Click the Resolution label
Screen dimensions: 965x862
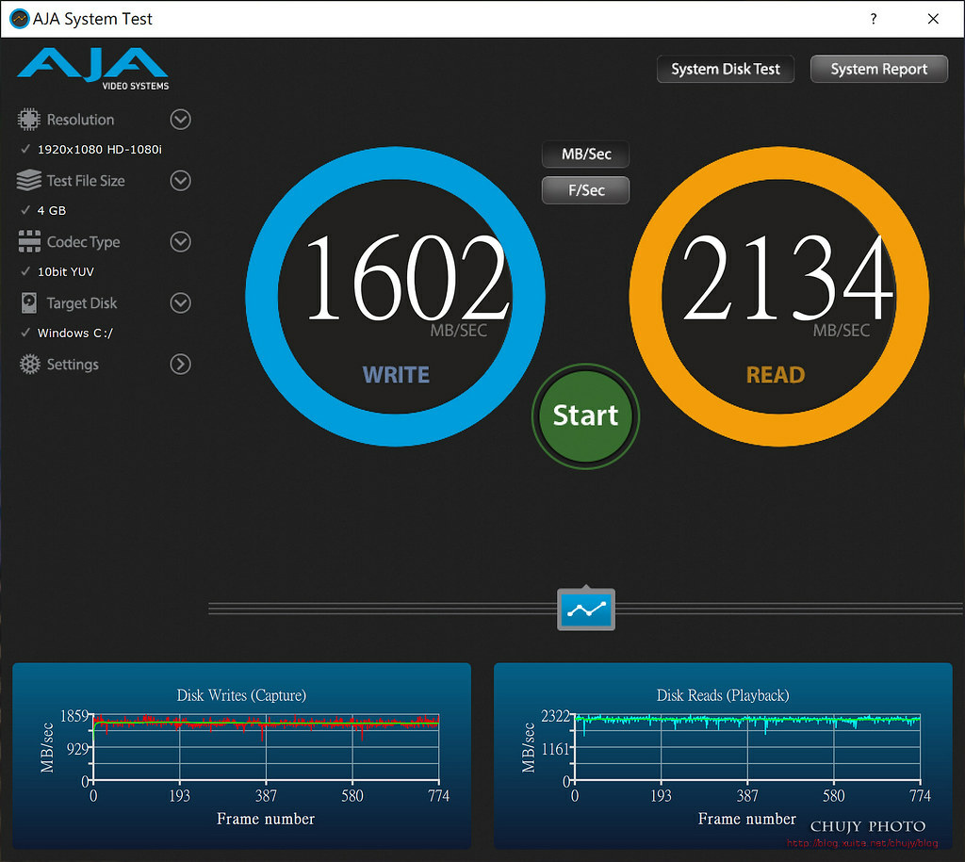pyautogui.click(x=81, y=120)
